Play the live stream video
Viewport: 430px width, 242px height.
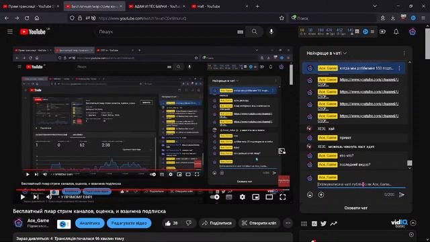[23, 197]
